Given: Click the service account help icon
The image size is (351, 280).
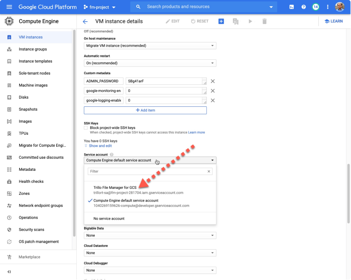Looking at the screenshot, I should pyautogui.click(x=111, y=154).
